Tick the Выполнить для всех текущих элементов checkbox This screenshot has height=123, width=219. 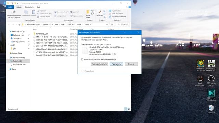coord(82,59)
